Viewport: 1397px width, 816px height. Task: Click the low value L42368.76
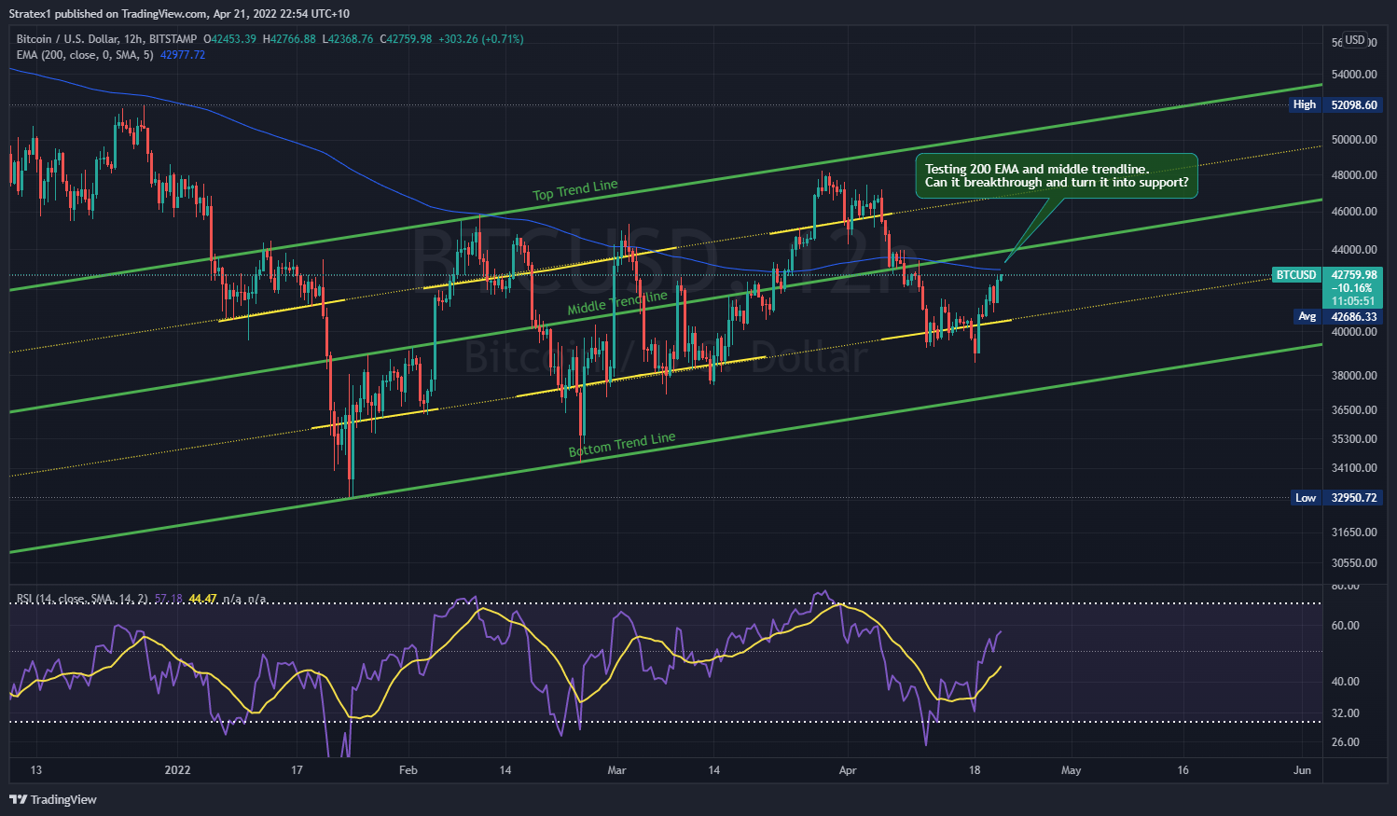348,39
